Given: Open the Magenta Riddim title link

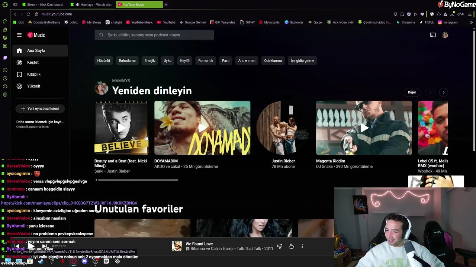Looking at the screenshot, I should click(331, 161).
